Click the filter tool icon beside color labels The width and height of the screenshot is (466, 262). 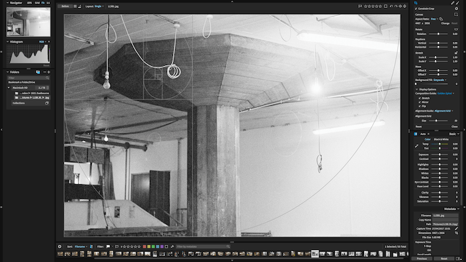[x=172, y=247]
